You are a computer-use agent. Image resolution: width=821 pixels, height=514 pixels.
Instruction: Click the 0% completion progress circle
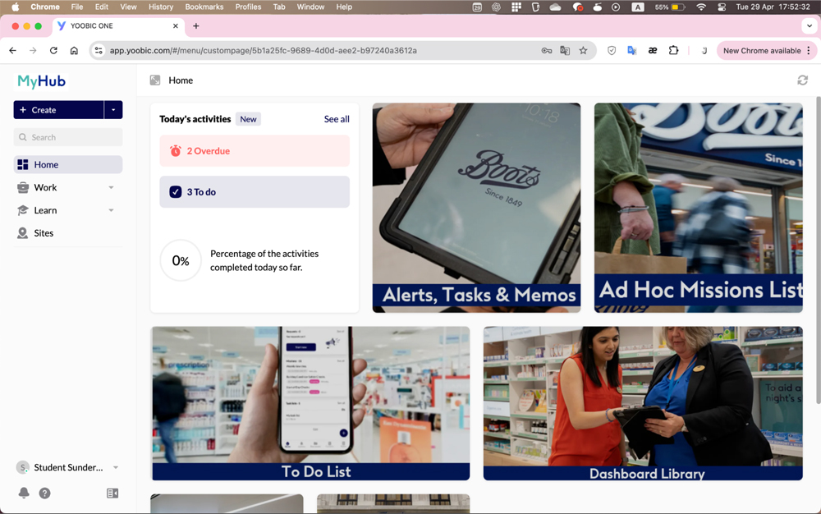[181, 260]
